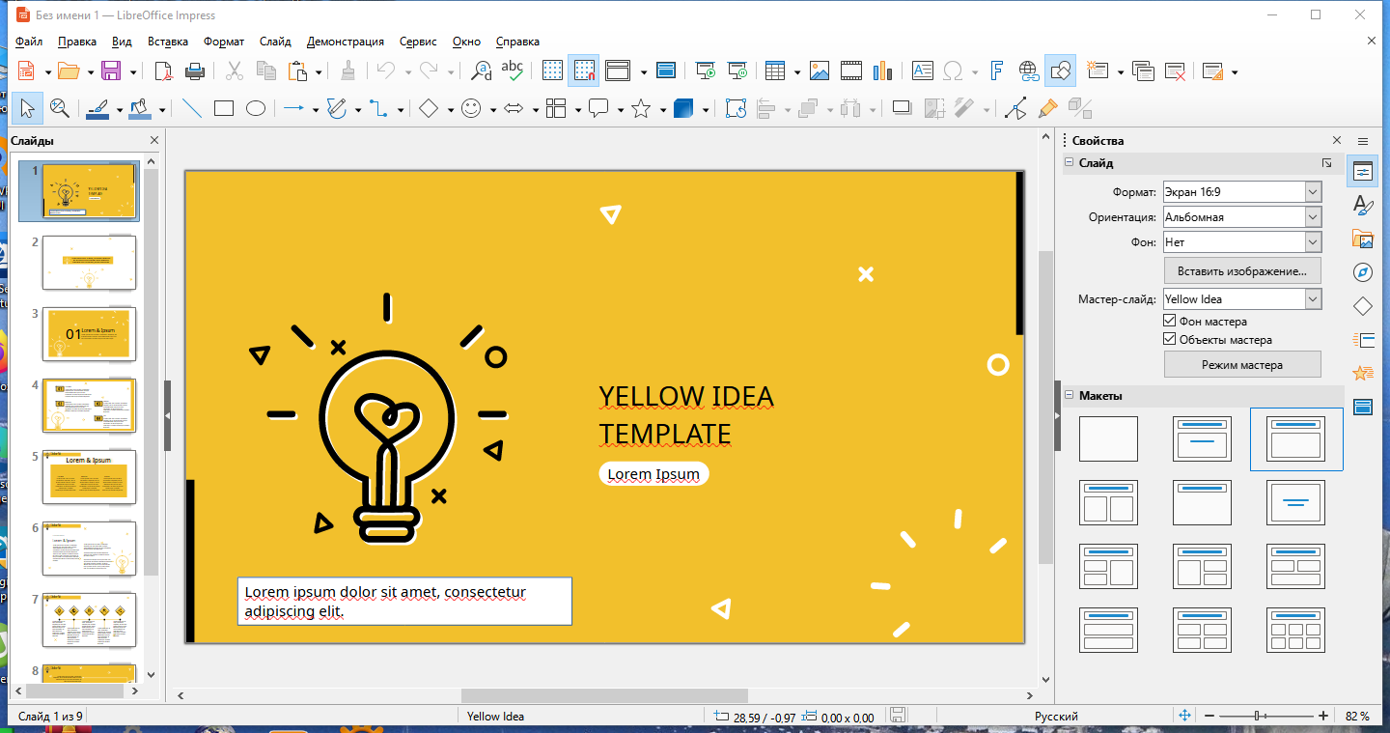Click the Insert chart icon

[882, 70]
